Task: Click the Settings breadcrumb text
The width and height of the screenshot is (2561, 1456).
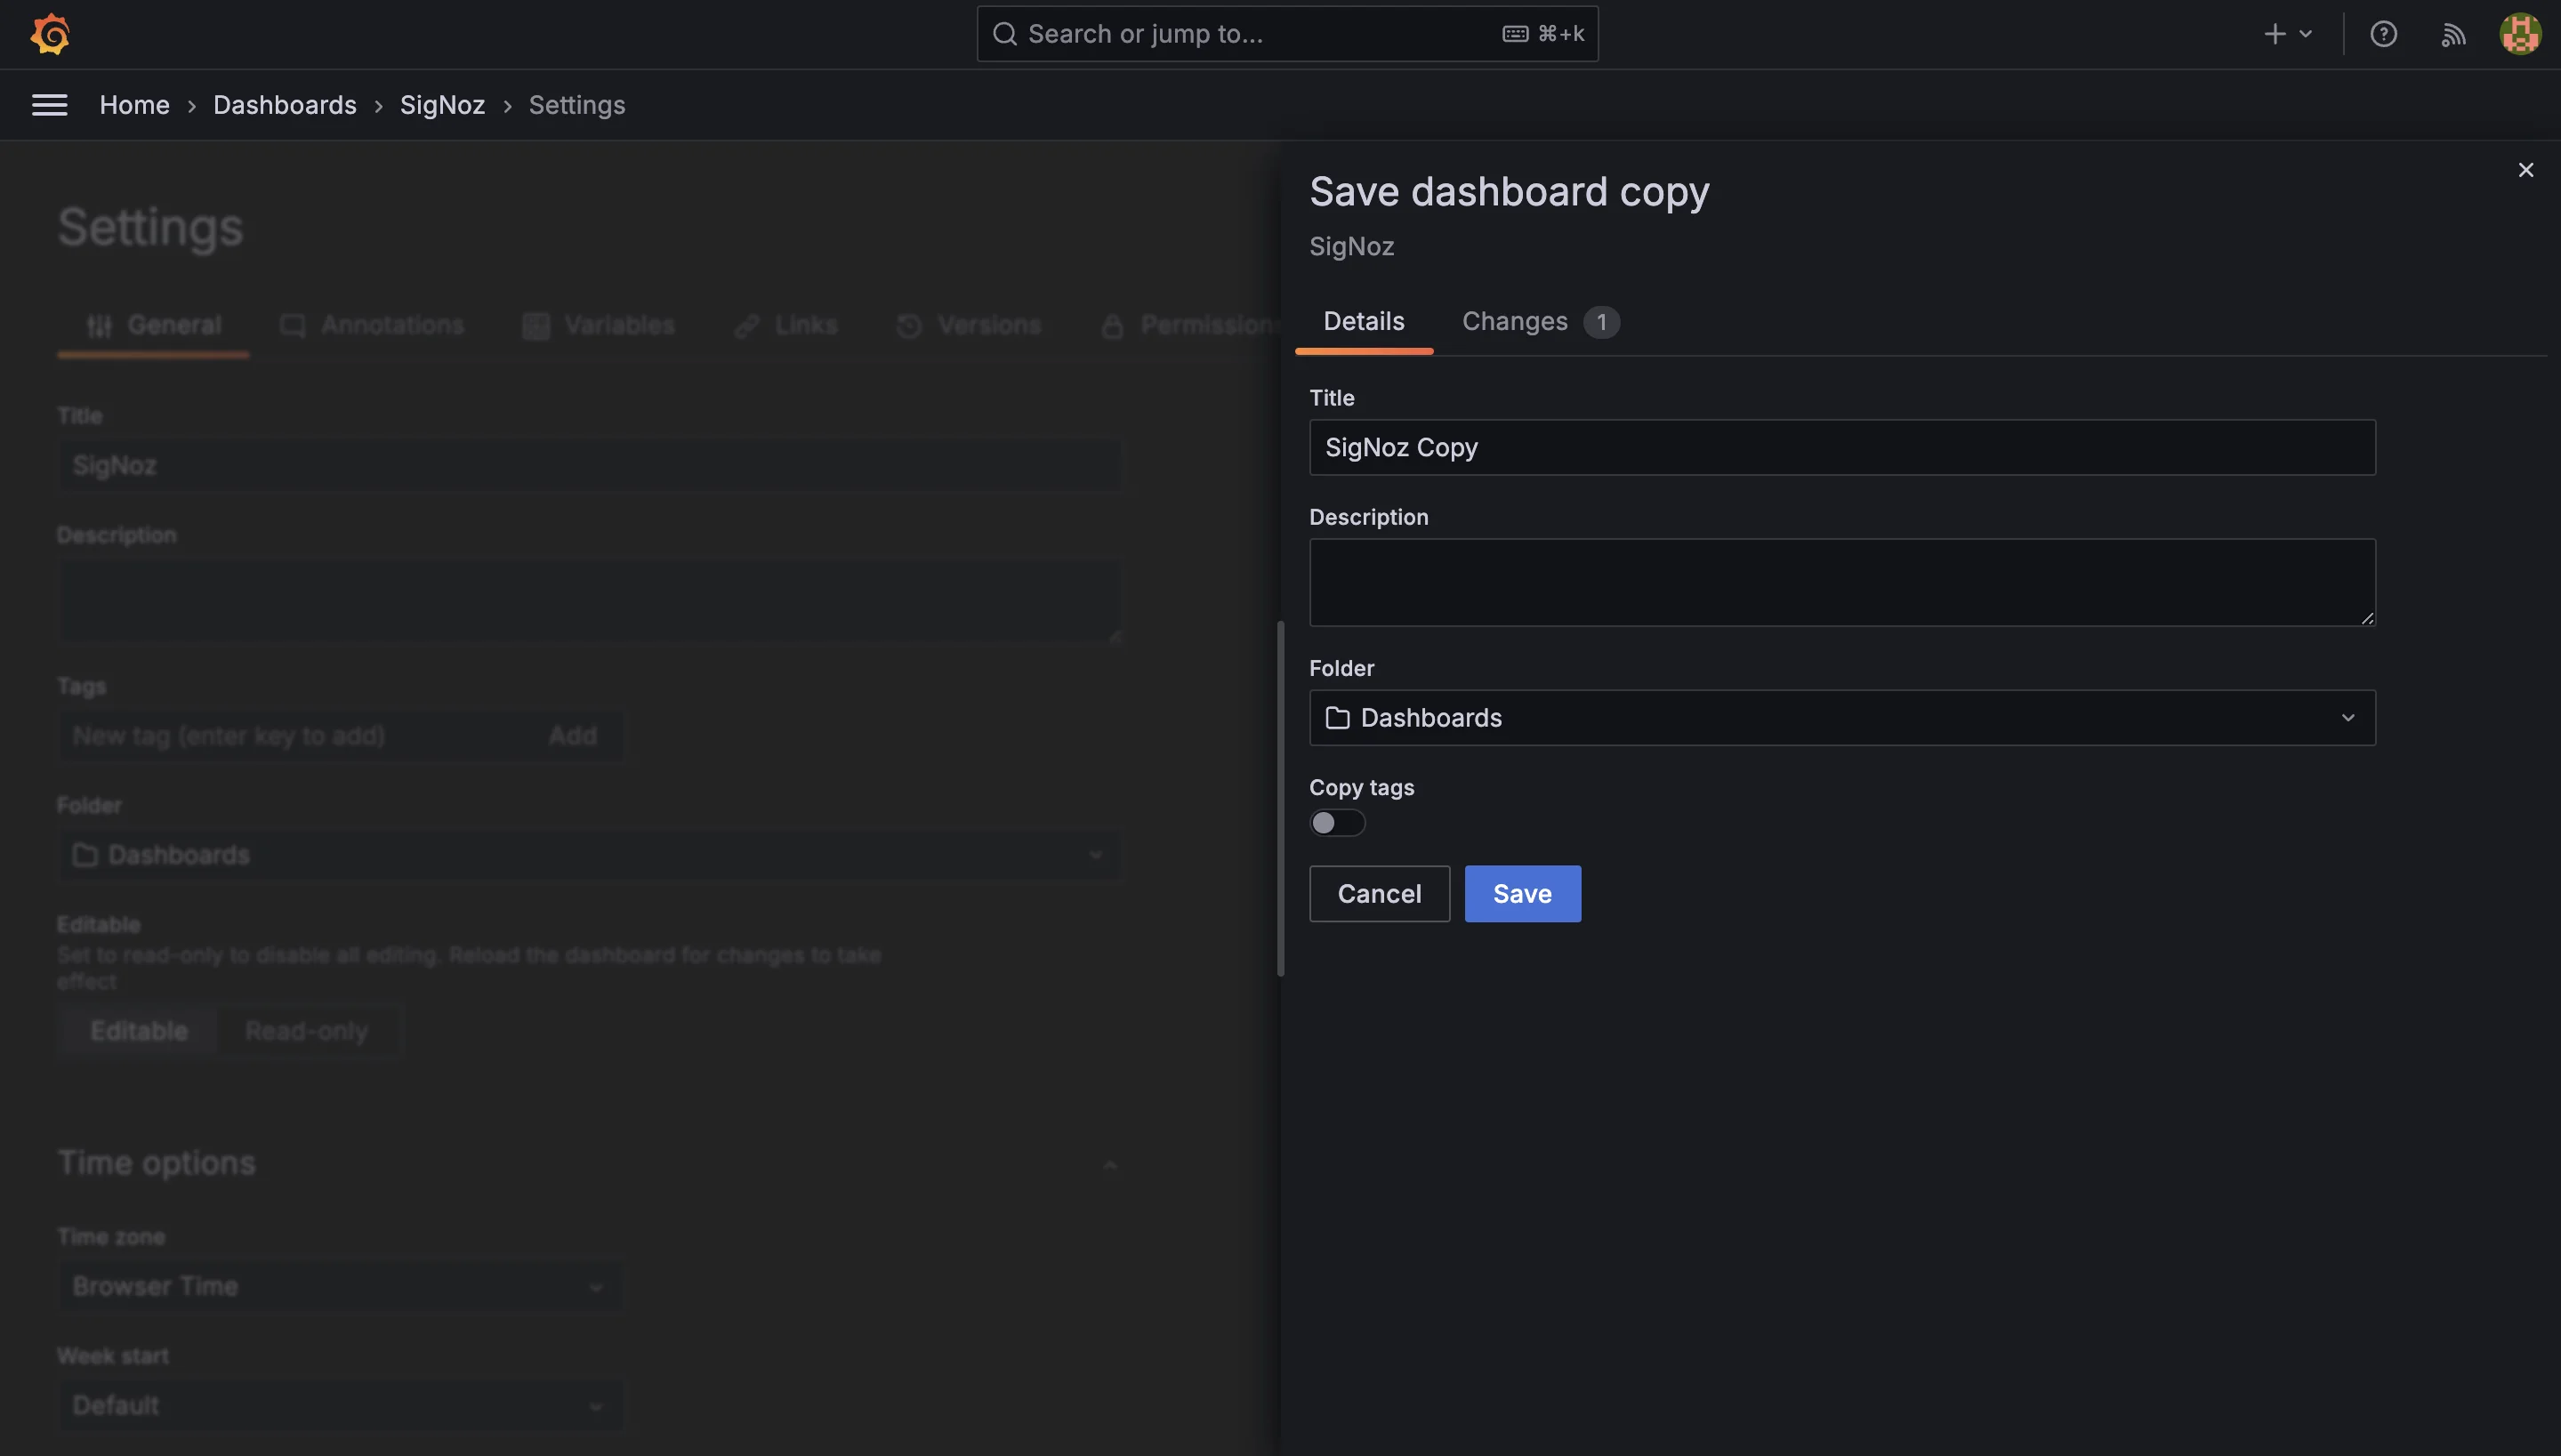Action: [576, 105]
